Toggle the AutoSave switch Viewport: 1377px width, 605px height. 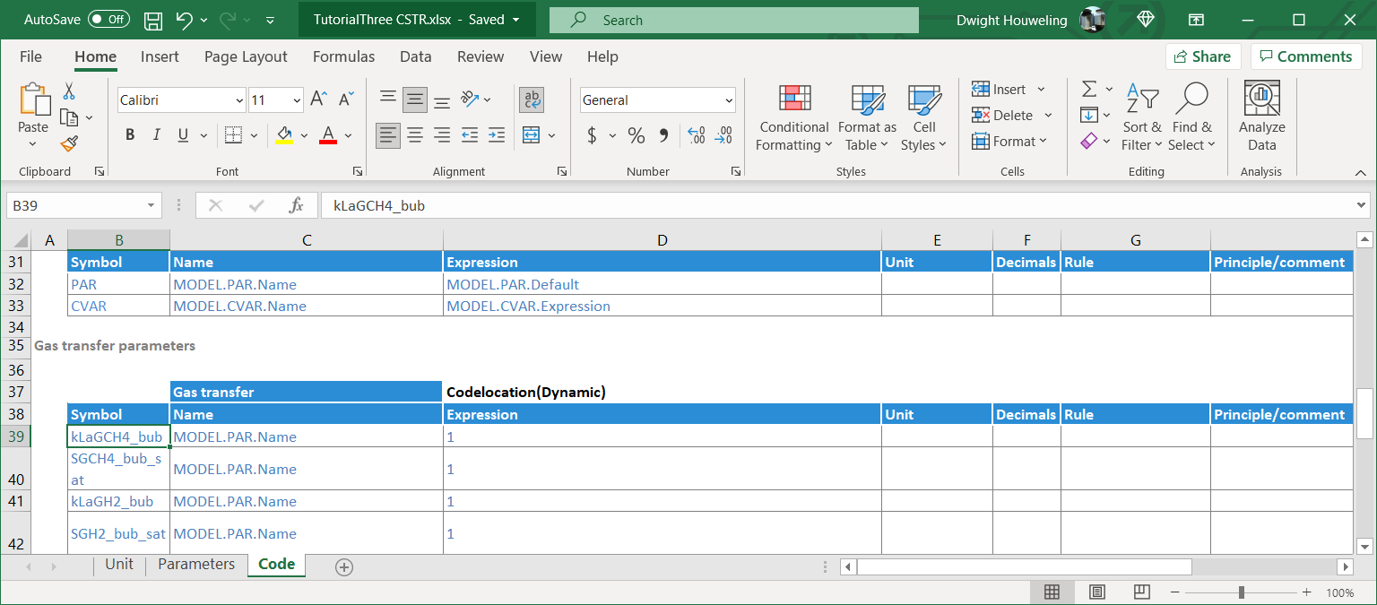(x=108, y=19)
